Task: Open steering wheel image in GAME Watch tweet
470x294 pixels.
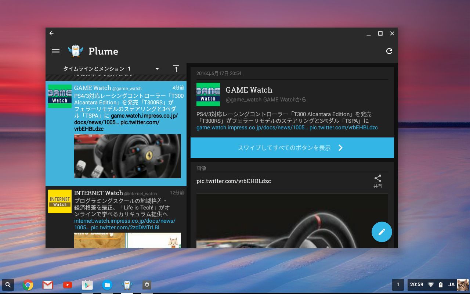Action: 127,156
